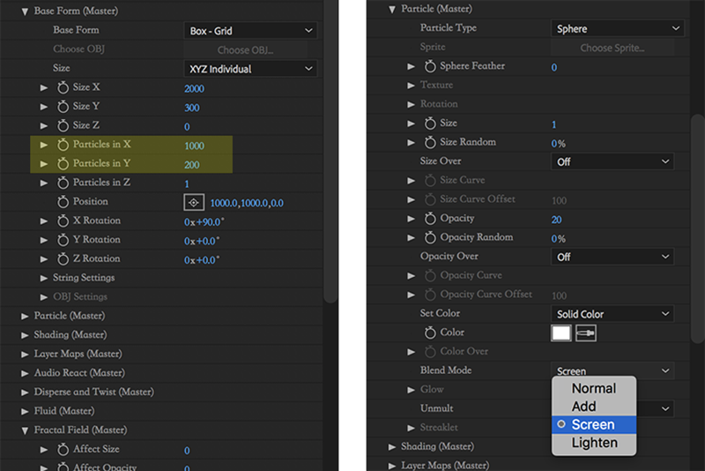This screenshot has width=705, height=471.
Task: Open the Base Form dropdown showing Box - Grid
Action: point(250,31)
